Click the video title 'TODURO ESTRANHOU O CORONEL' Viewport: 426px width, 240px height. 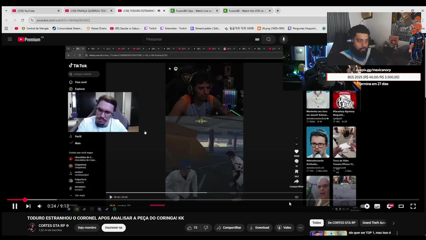tap(106, 218)
